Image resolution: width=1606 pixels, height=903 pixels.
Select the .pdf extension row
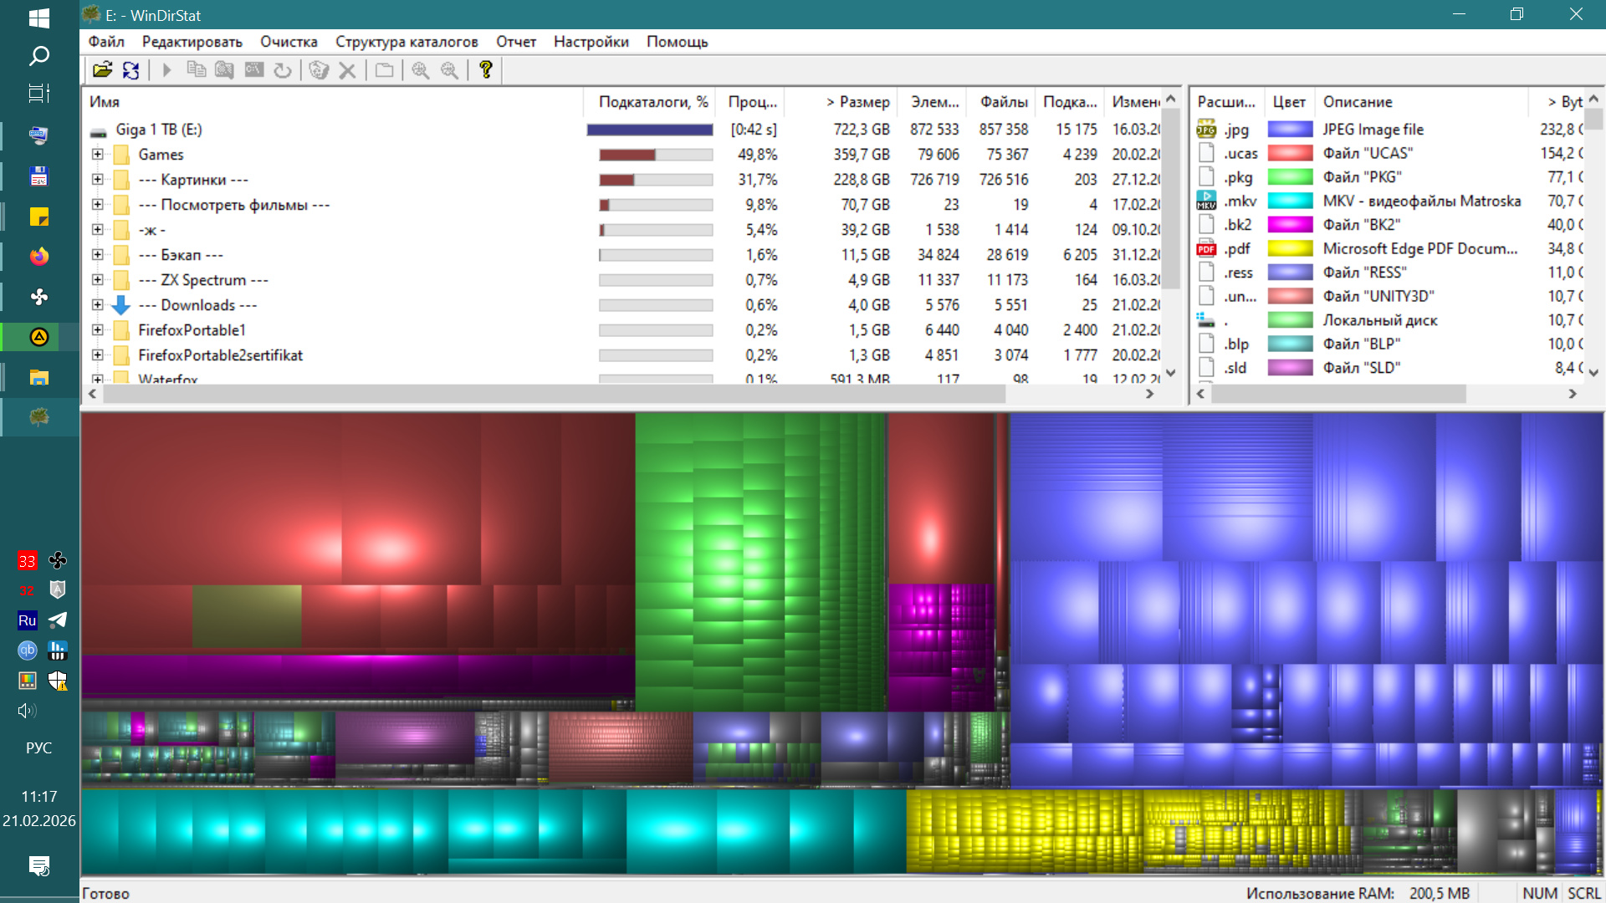coord(1236,249)
